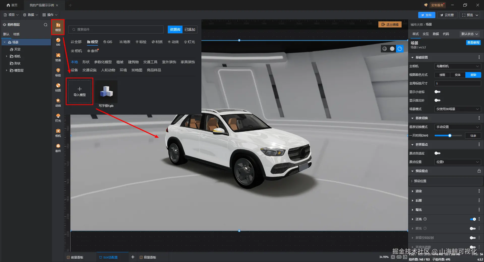
Task: Disable the 泛光 switch
Action: [473, 219]
